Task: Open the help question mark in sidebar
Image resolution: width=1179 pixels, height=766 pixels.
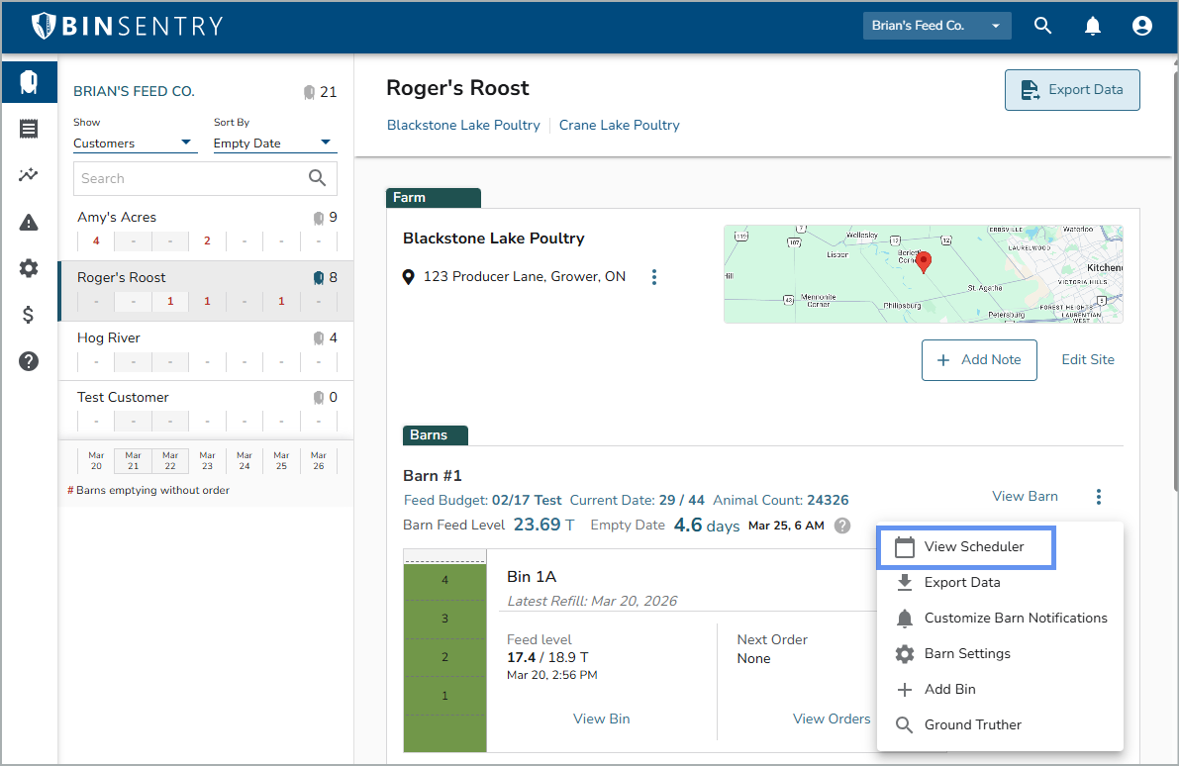Action: (29, 361)
